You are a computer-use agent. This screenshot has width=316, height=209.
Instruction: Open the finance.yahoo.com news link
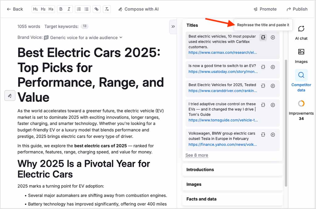(223, 144)
